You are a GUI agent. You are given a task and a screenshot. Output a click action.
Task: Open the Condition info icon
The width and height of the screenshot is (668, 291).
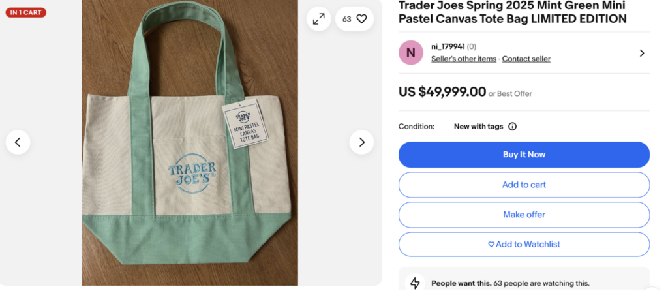tap(513, 127)
